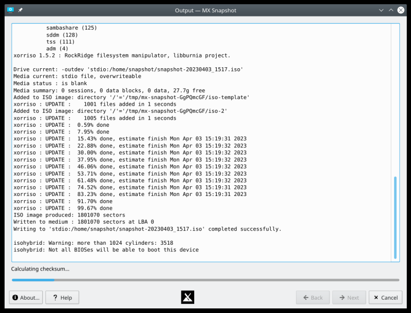Maximize window using the up chevron
Image resolution: width=411 pixels, height=313 pixels.
tap(391, 10)
